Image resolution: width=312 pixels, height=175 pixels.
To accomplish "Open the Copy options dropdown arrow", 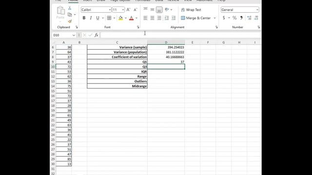I will click(x=75, y=15).
